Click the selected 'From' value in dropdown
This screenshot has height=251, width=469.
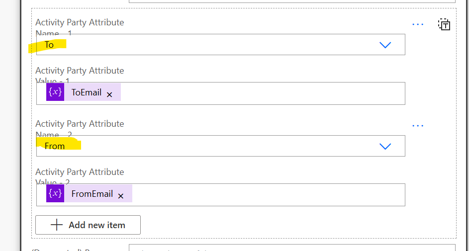tap(55, 146)
